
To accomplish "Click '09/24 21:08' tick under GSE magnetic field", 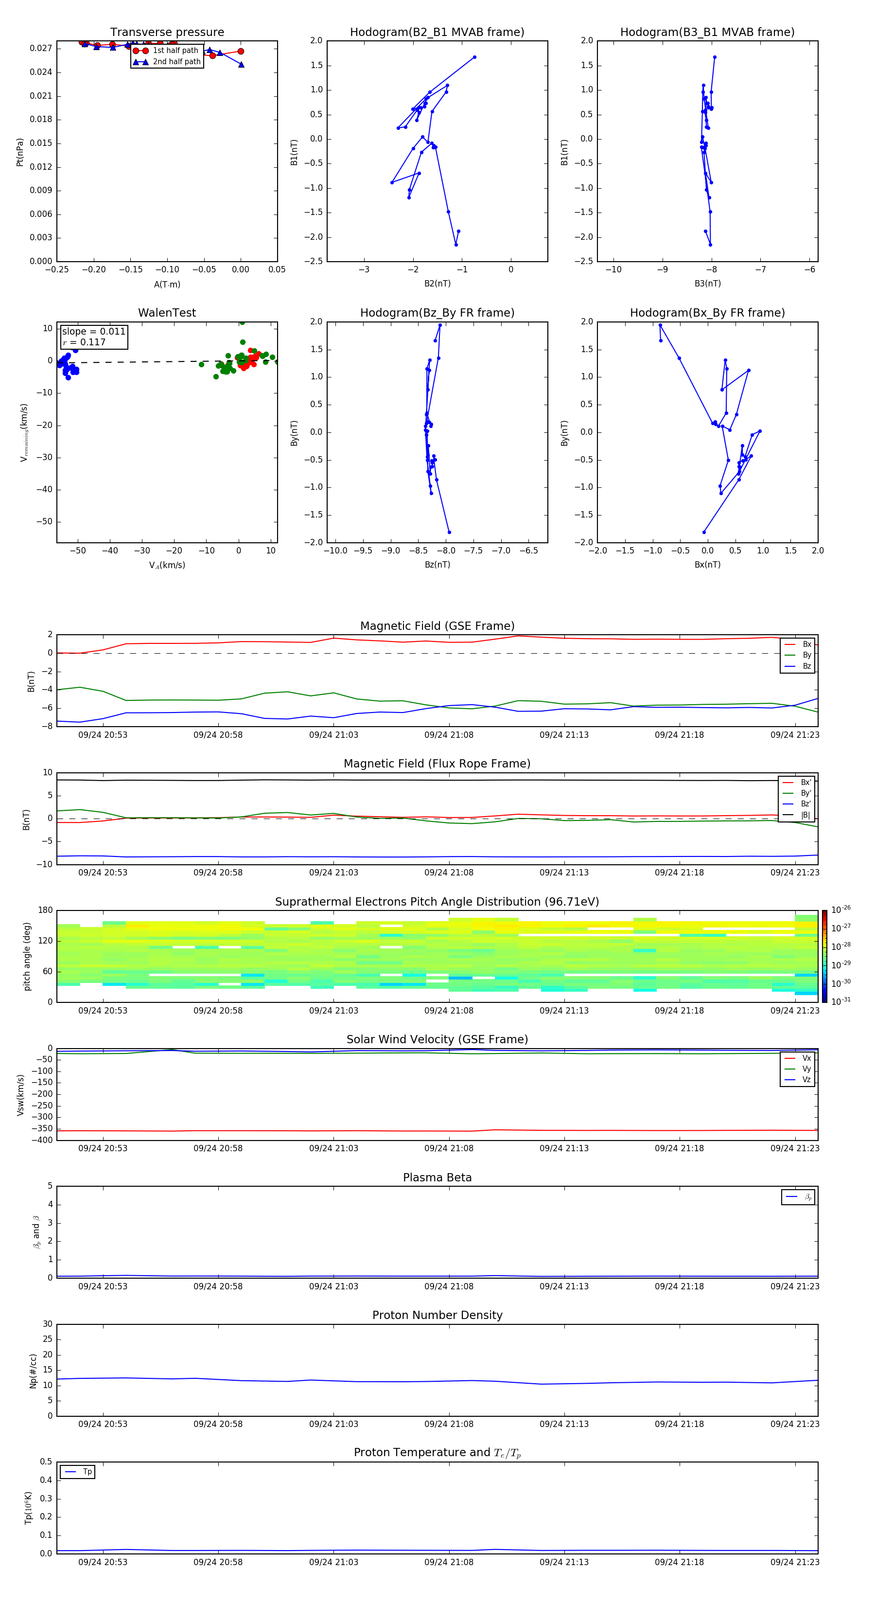I will click(449, 735).
